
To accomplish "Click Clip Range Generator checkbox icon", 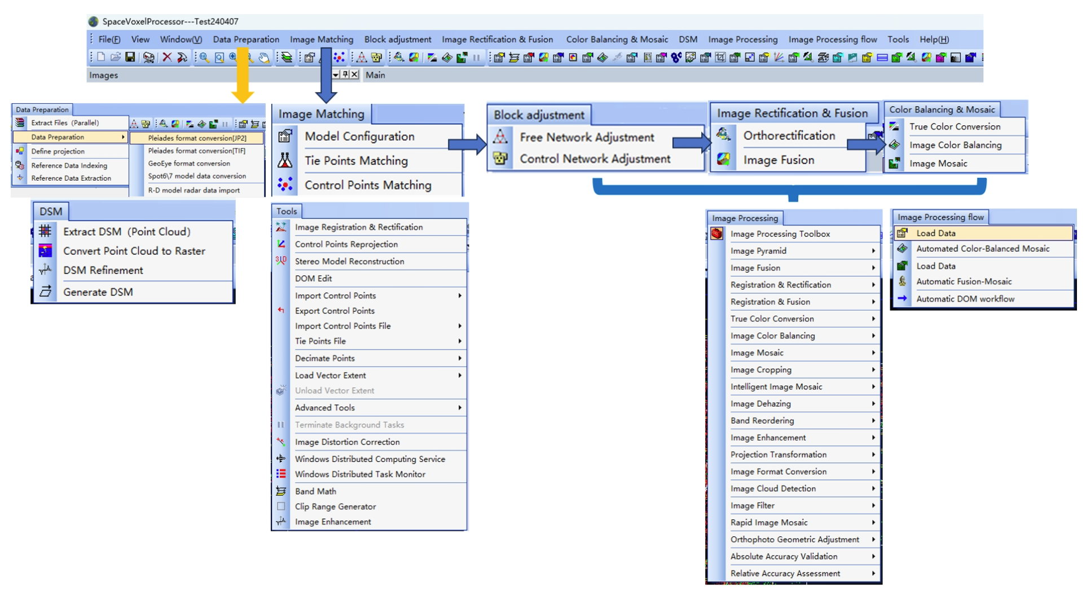I will coord(281,506).
